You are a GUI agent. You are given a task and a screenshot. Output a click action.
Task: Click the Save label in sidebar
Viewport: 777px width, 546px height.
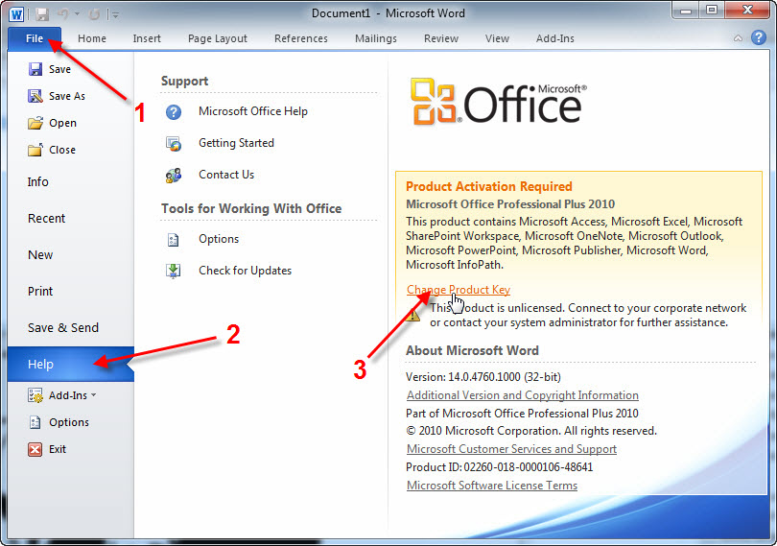click(x=60, y=69)
